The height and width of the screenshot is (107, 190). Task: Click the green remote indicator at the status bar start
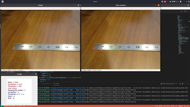(1, 106)
